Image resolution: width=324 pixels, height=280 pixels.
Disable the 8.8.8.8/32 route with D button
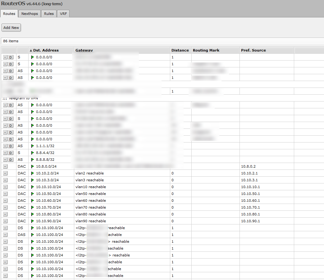(11, 160)
